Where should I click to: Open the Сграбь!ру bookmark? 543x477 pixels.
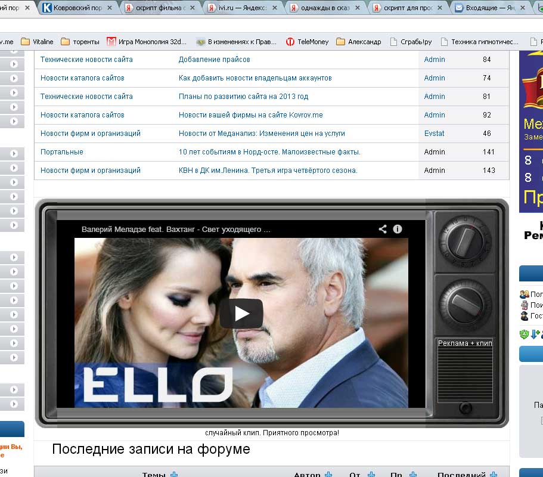tap(411, 42)
